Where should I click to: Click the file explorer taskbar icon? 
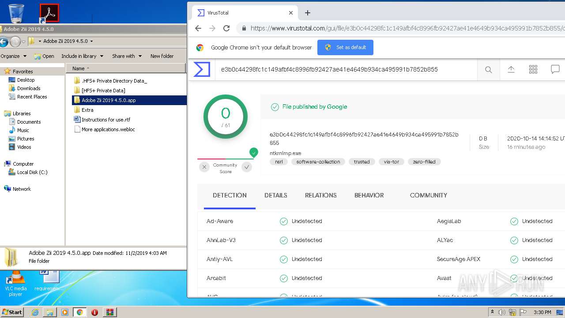click(x=50, y=312)
